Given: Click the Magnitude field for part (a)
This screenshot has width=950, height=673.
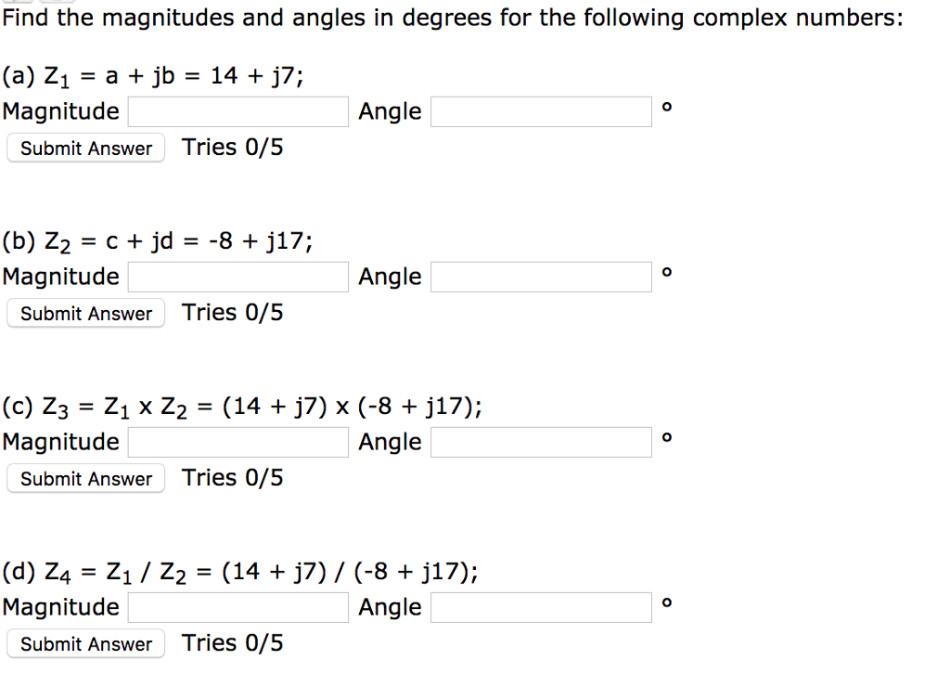Looking at the screenshot, I should pos(237,111).
